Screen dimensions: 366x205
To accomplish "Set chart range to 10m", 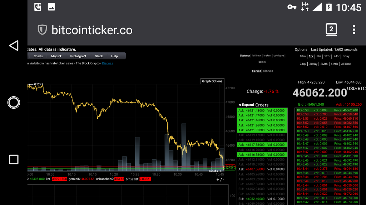I will pyautogui.click(x=302, y=56).
